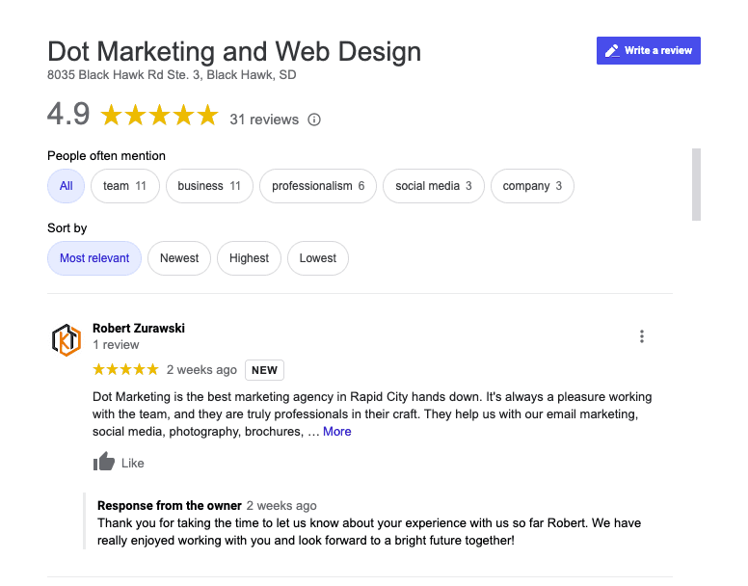
Task: Filter reviews by team mentions
Action: point(125,186)
